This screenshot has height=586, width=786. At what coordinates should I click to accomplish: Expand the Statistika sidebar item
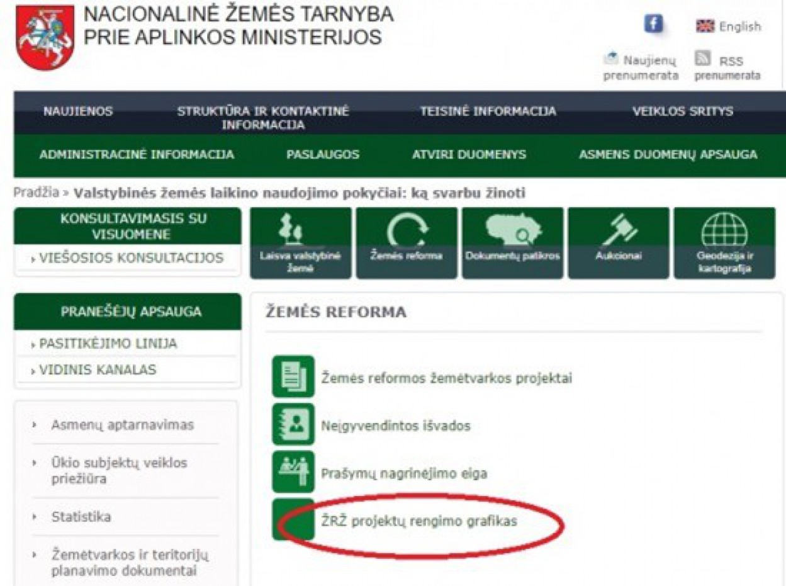click(x=81, y=517)
